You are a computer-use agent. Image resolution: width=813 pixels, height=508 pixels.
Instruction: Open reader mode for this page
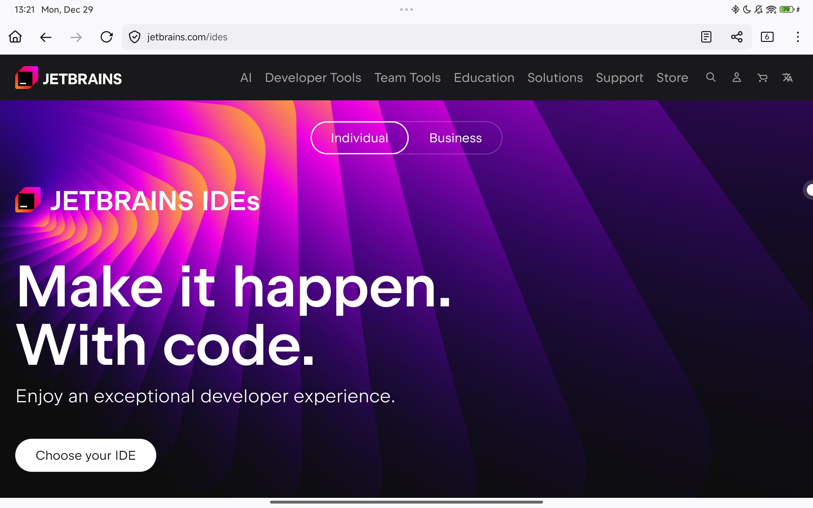pos(706,37)
